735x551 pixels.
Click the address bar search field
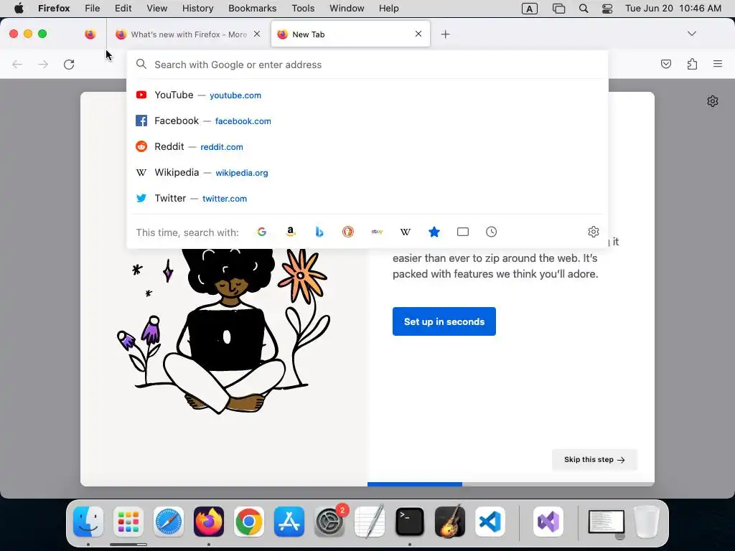coord(367,65)
